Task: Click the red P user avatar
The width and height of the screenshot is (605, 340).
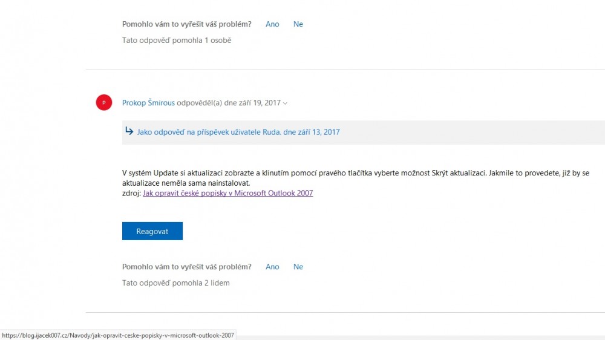Action: pyautogui.click(x=104, y=103)
